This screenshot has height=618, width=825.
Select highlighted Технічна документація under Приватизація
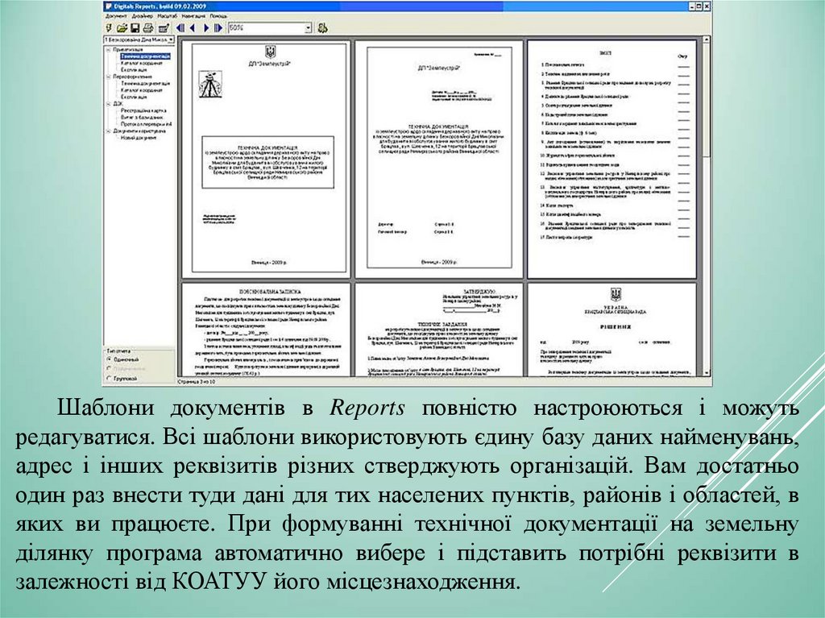coord(145,56)
